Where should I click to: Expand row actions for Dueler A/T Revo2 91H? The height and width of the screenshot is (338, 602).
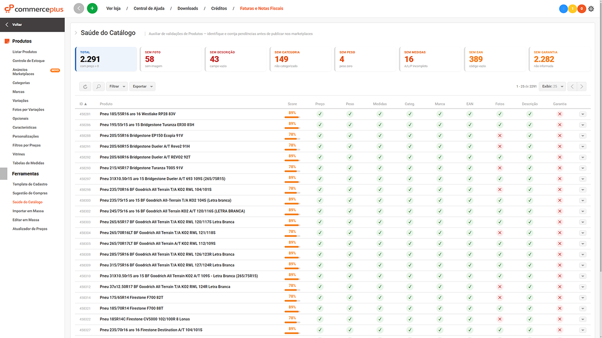click(582, 146)
